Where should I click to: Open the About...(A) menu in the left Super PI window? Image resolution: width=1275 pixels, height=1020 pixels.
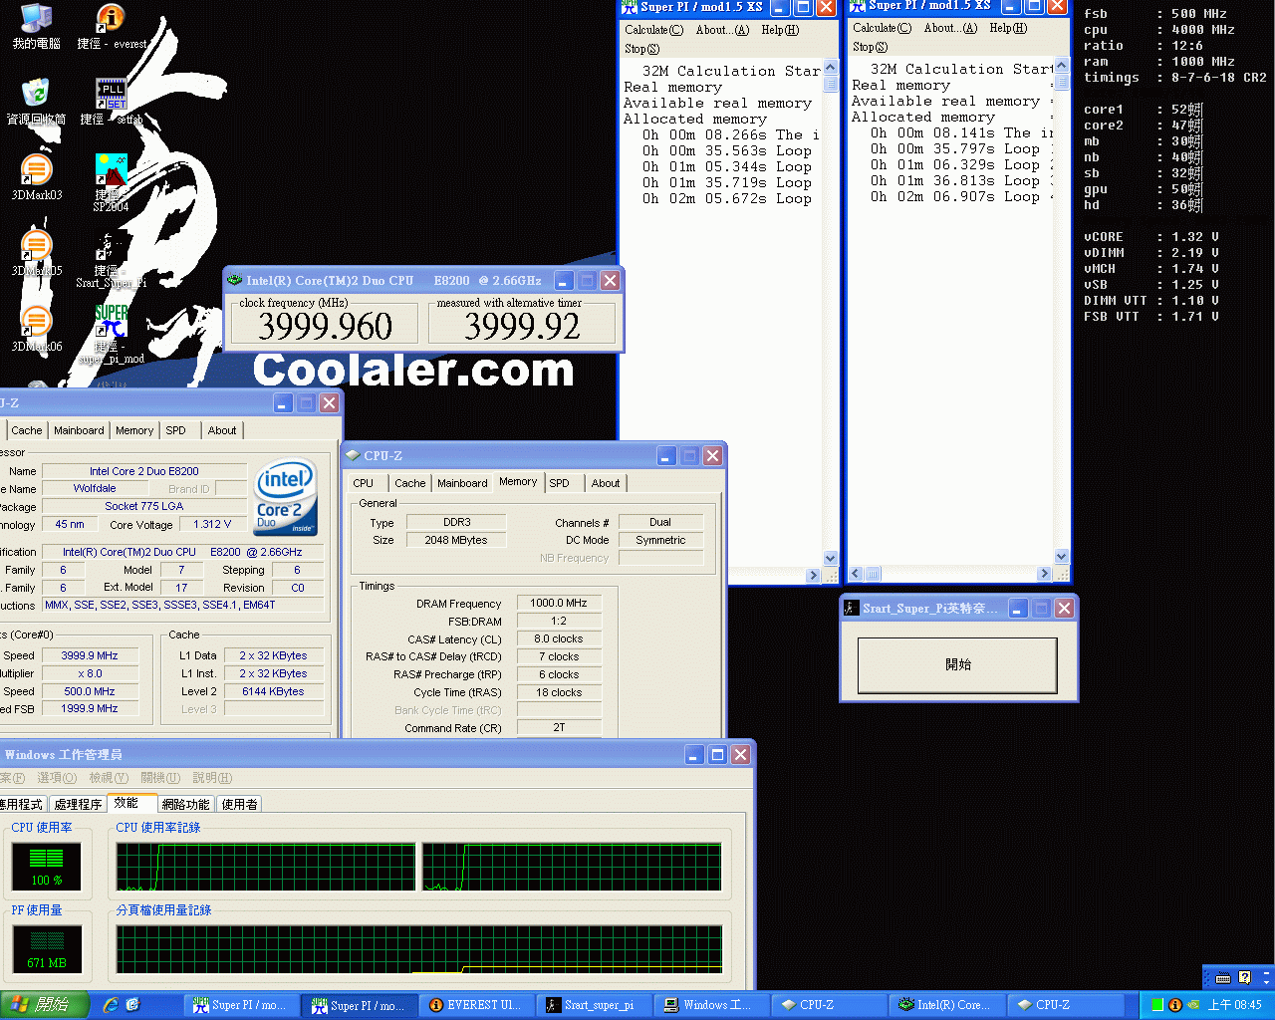click(722, 30)
